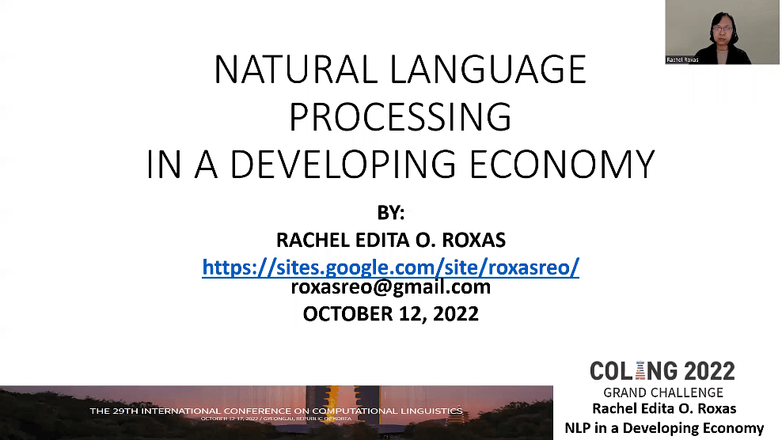The height and width of the screenshot is (440, 782).
Task: Click the Rachel Roxas name tag on video
Action: (682, 60)
